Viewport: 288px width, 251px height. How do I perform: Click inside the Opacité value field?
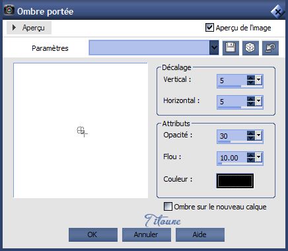pyautogui.click(x=232, y=136)
